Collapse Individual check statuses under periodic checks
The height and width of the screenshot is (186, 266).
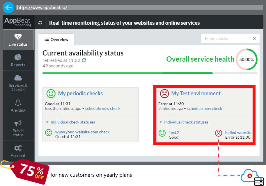(70, 122)
